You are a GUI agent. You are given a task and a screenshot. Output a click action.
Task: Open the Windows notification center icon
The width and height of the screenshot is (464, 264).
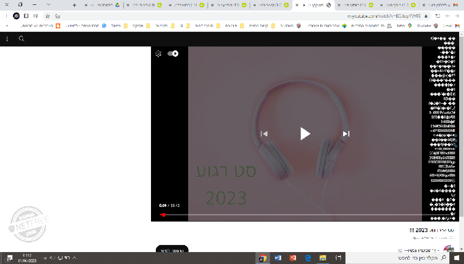point(9,258)
